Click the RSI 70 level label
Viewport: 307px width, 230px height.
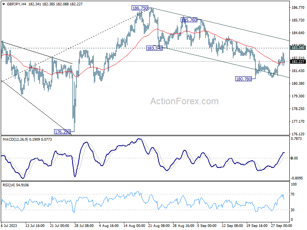[x=292, y=194]
